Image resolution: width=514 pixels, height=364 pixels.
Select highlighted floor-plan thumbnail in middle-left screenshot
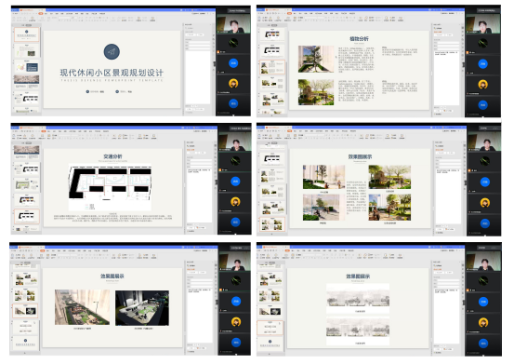[27, 216]
